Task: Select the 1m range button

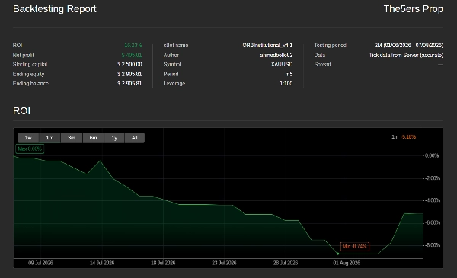Action: (50, 138)
